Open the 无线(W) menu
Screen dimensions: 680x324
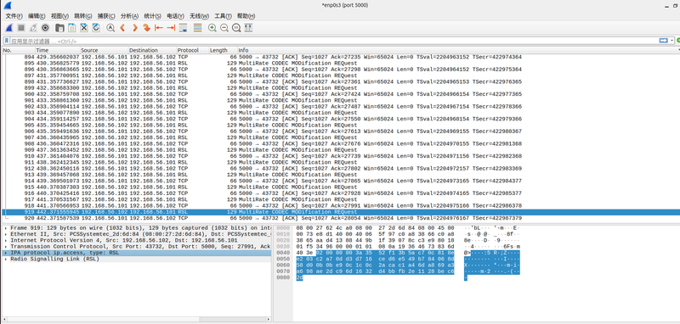click(x=199, y=16)
